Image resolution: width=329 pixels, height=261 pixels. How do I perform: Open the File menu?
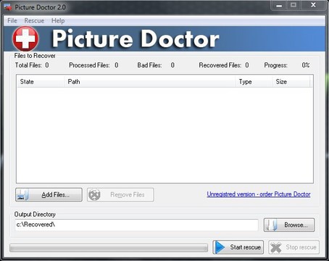12,21
